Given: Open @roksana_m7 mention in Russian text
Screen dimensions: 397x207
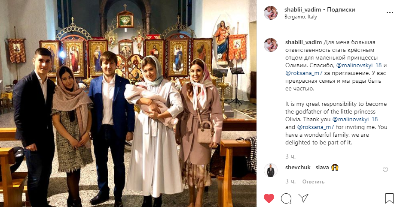Looking at the screenshot, I should 304,73.
